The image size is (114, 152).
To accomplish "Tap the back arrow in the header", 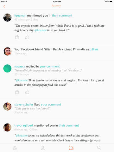I will pyautogui.click(x=4, y=6).
